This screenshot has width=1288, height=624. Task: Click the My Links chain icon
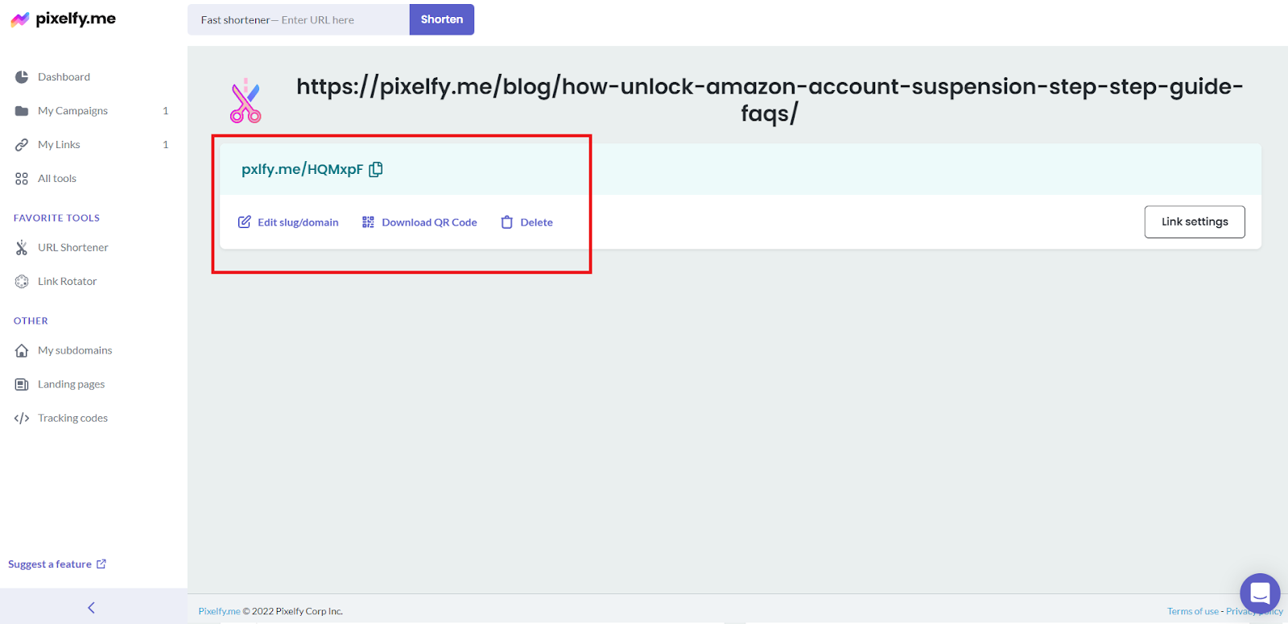(22, 145)
